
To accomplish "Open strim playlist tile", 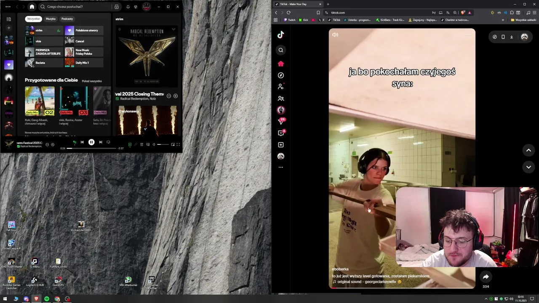I will click(x=44, y=30).
